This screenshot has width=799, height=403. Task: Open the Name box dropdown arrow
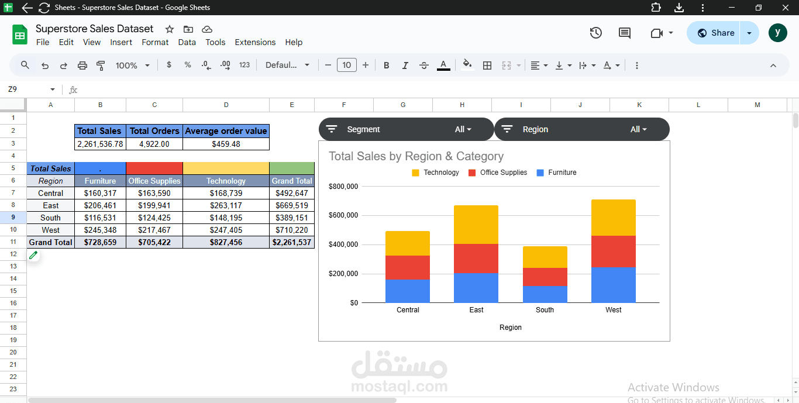click(x=53, y=89)
